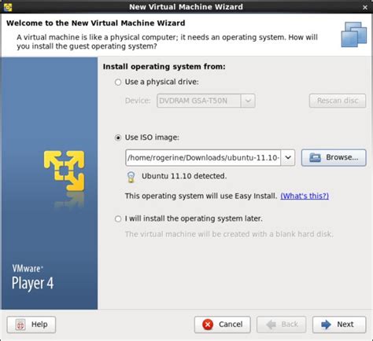373x341 pixels.
Task: Click the 'Install operating system from:' heading
Action: [164, 67]
